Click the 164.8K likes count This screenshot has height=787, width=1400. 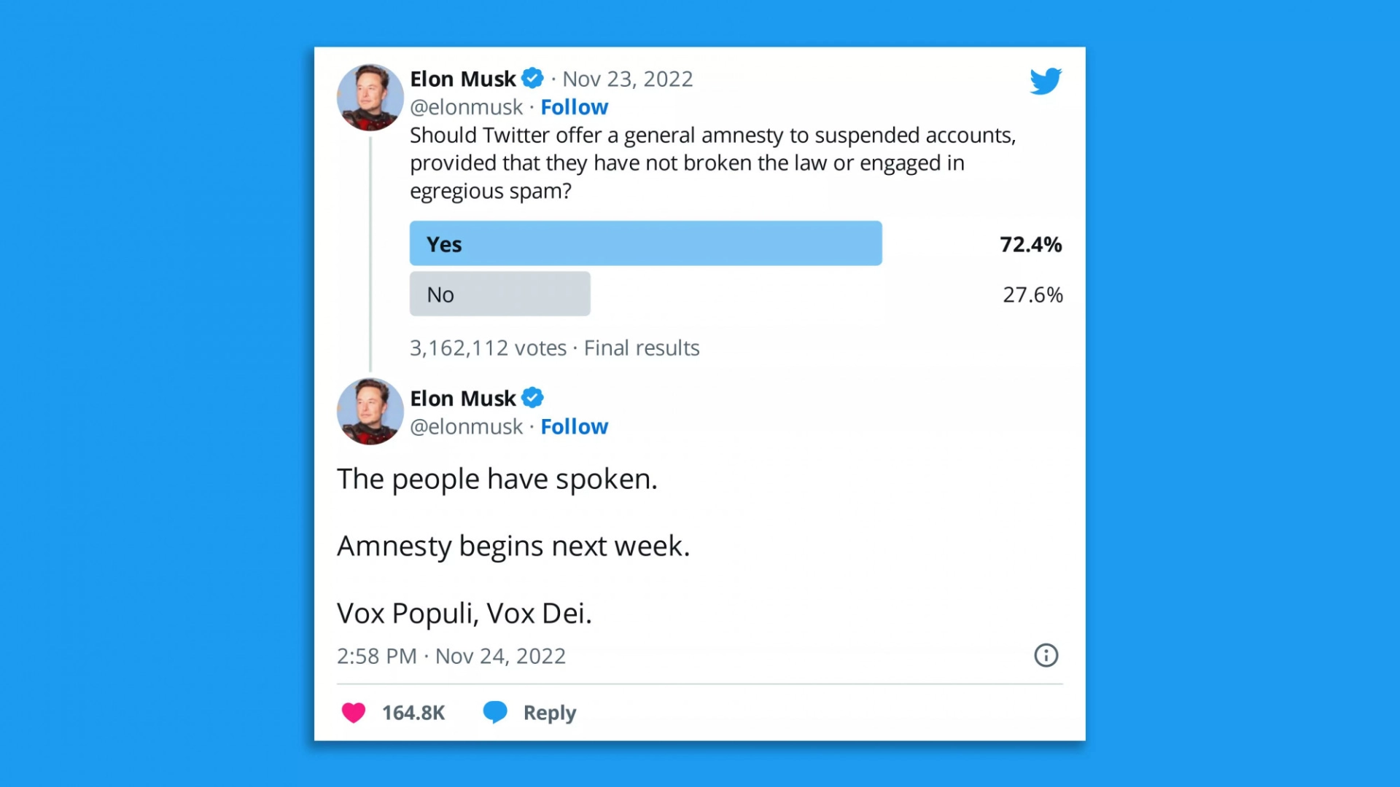413,712
